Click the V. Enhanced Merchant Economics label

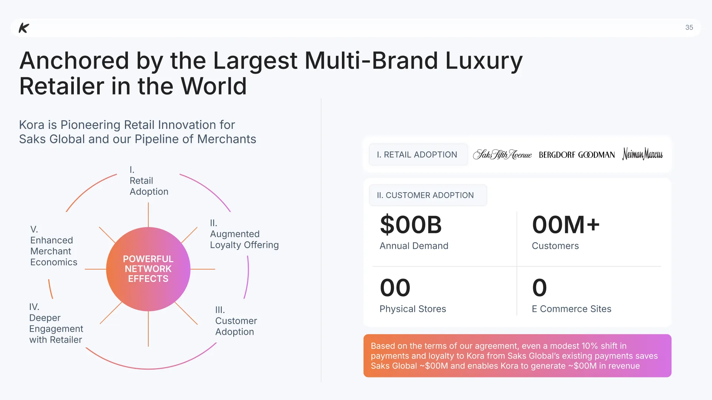click(x=54, y=246)
